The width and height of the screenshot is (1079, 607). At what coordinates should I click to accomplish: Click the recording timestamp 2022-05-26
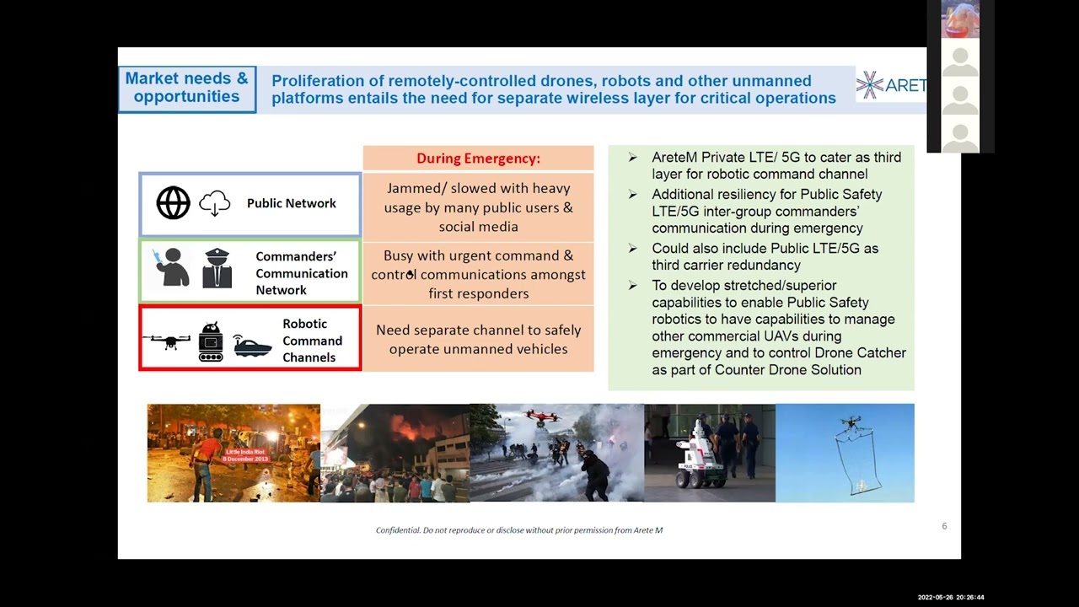point(951,598)
